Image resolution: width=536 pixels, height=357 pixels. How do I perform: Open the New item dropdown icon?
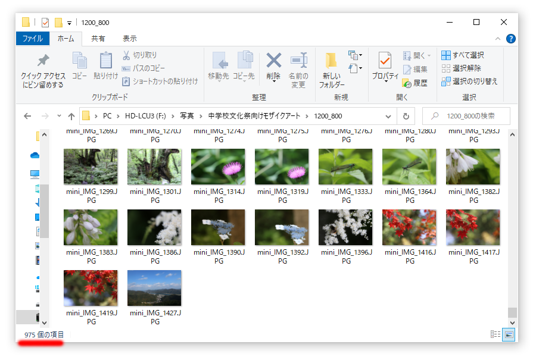(355, 55)
